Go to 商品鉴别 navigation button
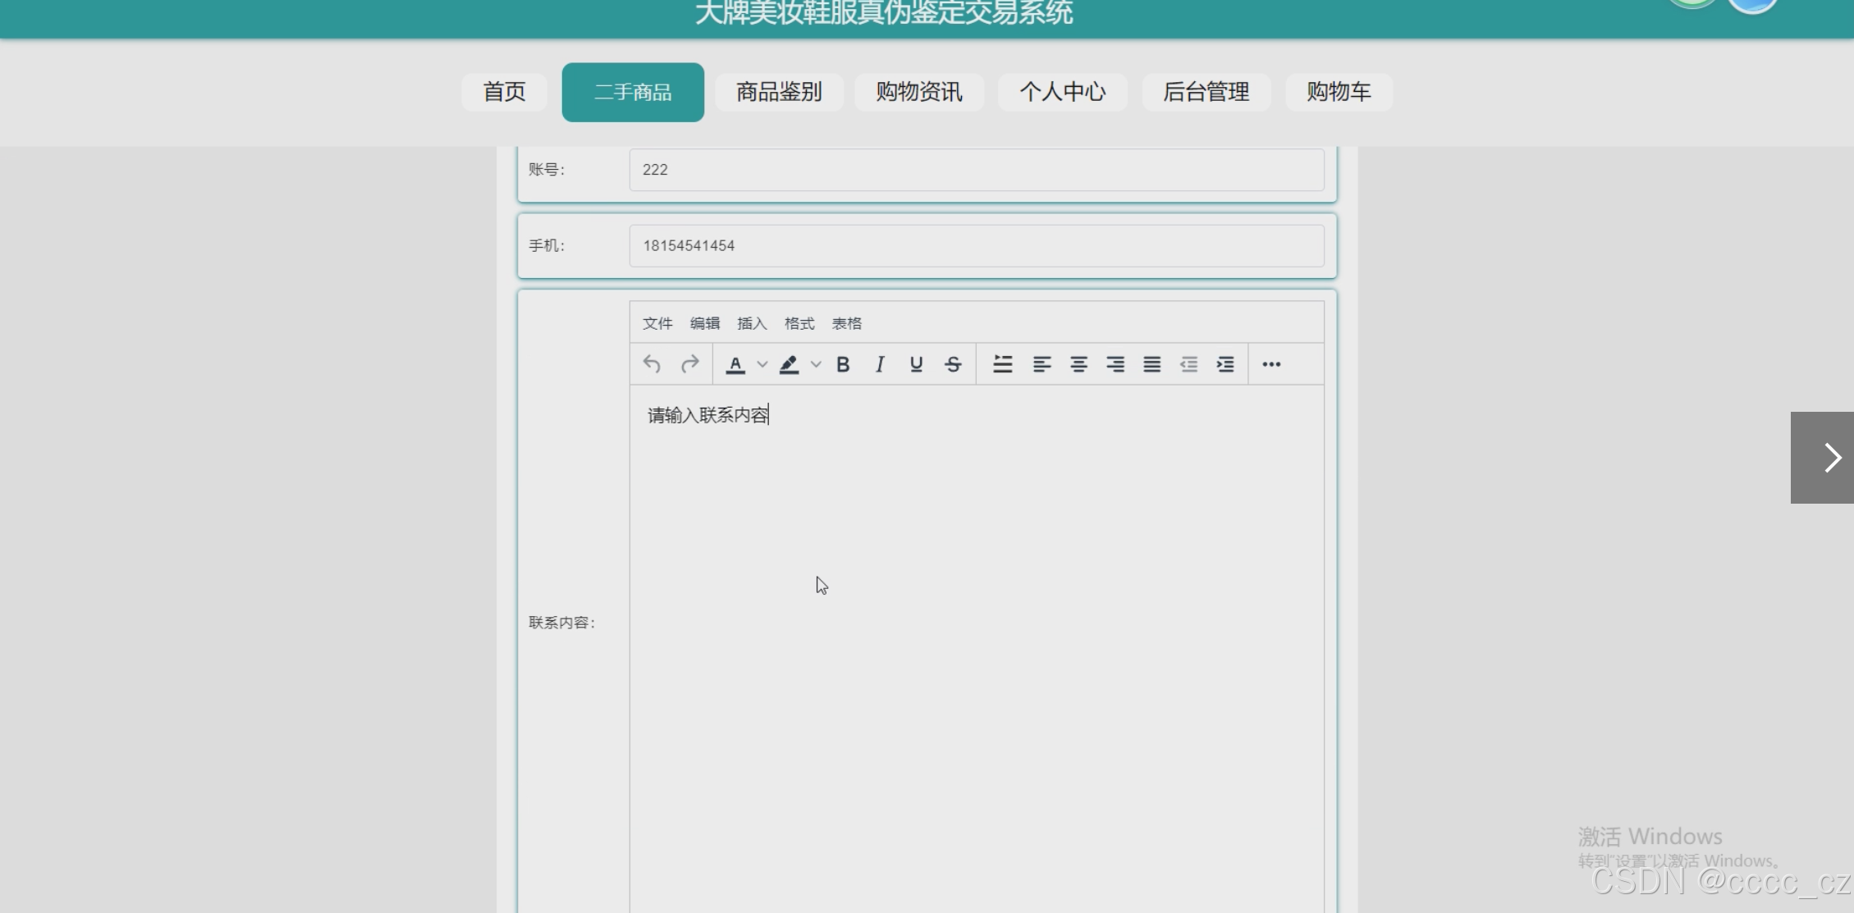1854x913 pixels. point(779,92)
